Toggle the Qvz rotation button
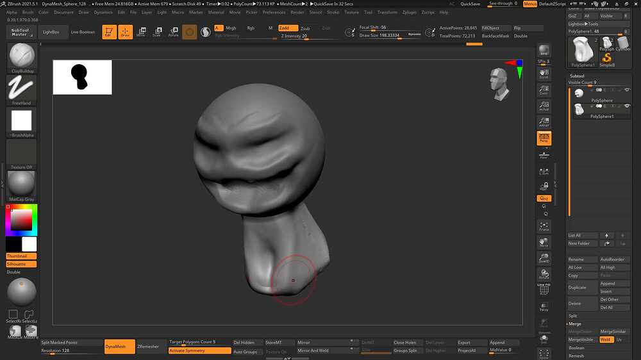641x360 pixels. pos(544,198)
